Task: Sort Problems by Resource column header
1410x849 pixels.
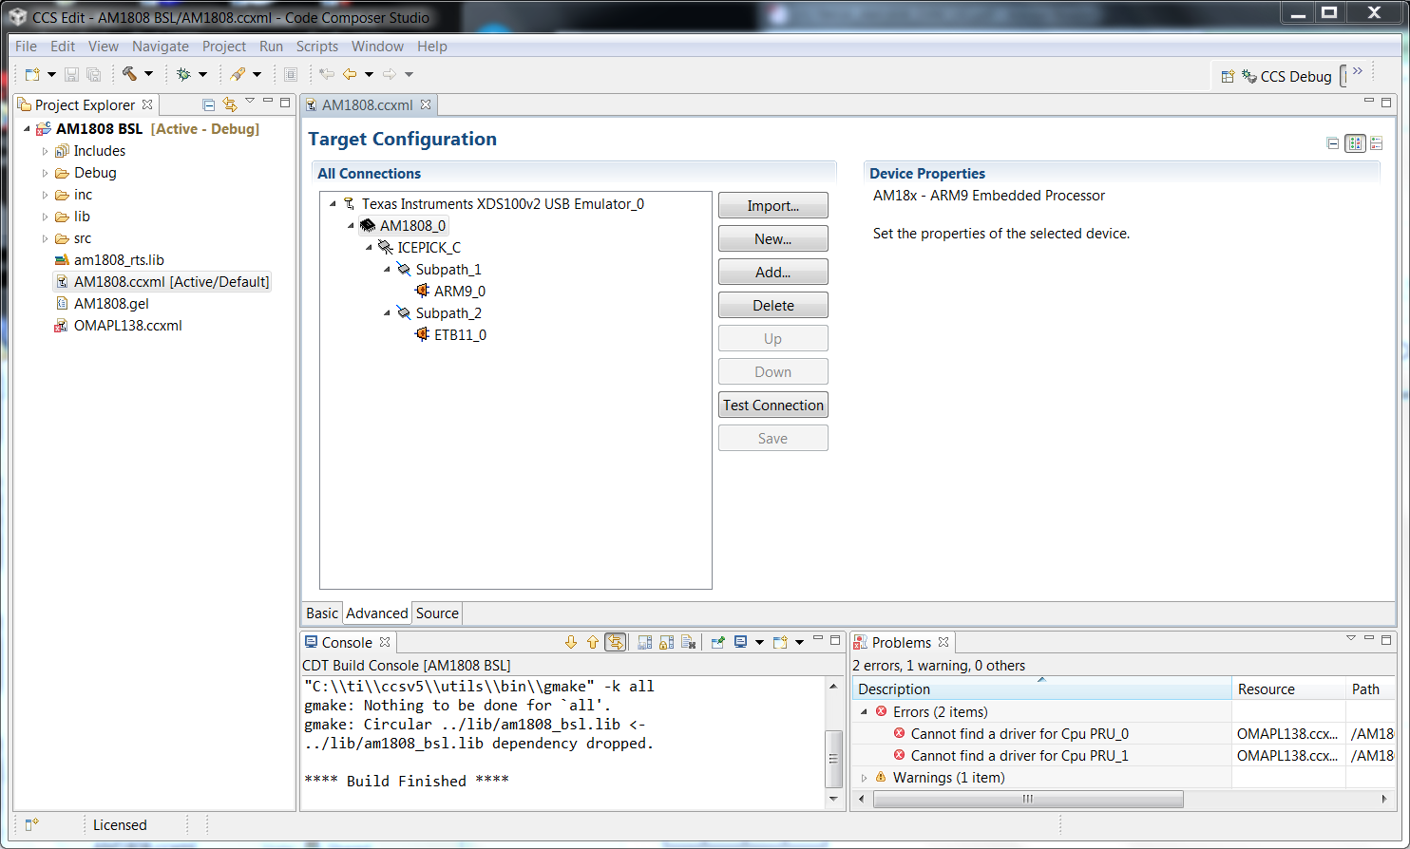Action: [x=1288, y=689]
